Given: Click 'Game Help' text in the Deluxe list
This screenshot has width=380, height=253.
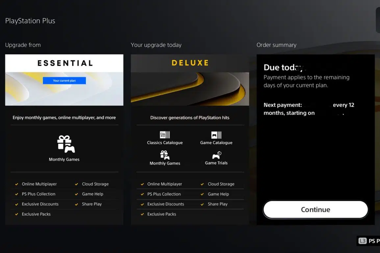Looking at the screenshot, I should [x=218, y=194].
